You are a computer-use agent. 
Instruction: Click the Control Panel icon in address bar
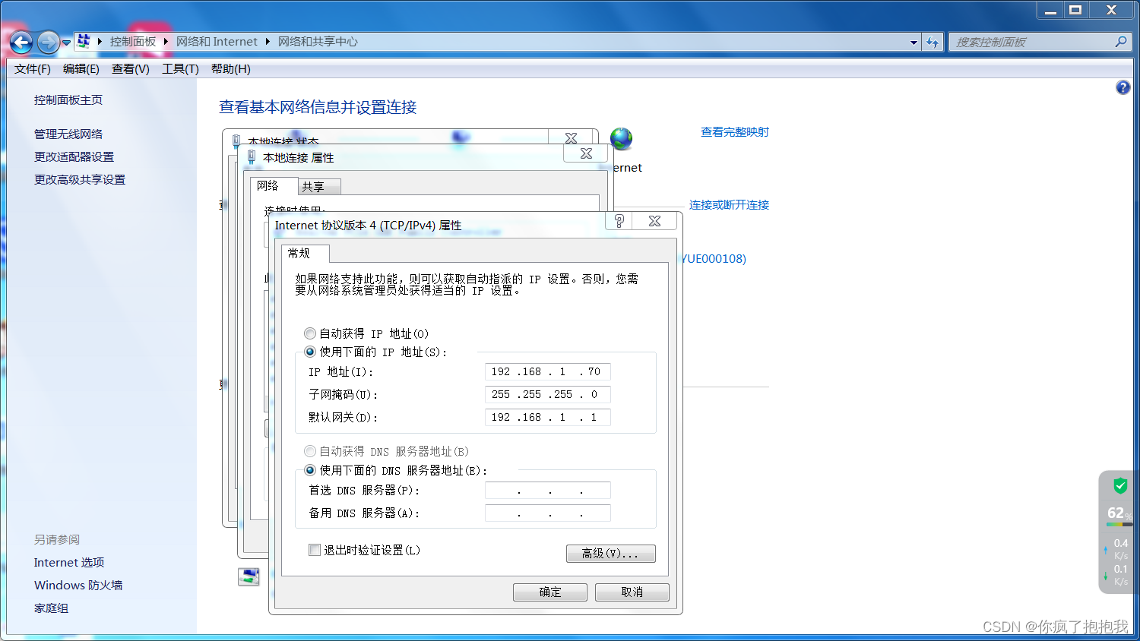(x=84, y=41)
